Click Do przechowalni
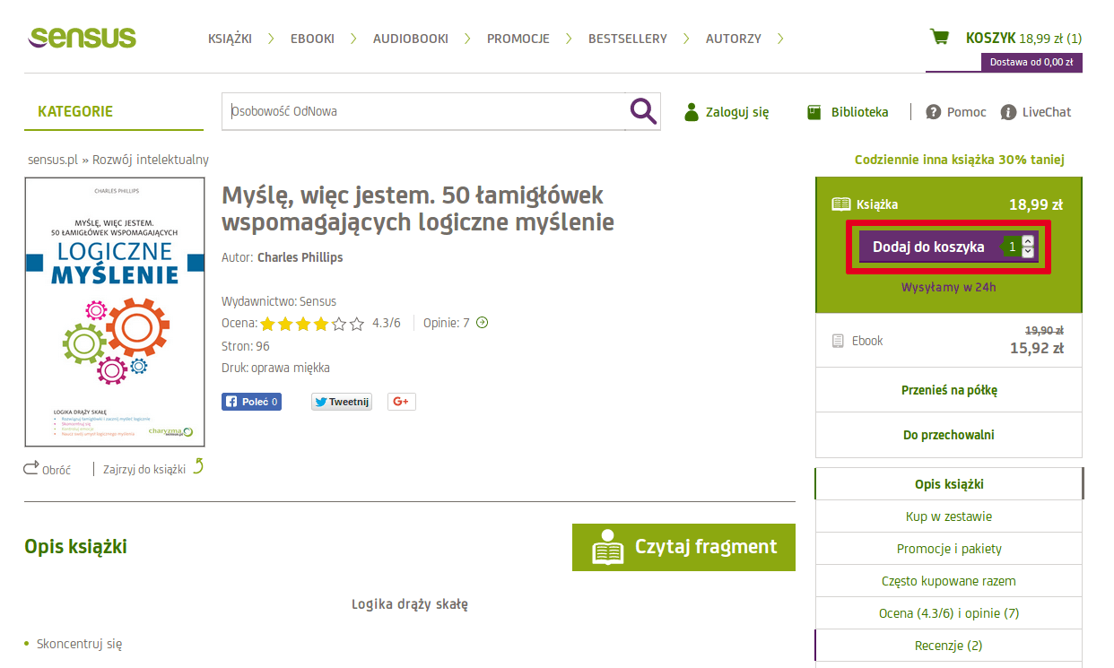The height and width of the screenshot is (668, 1114). coord(949,435)
